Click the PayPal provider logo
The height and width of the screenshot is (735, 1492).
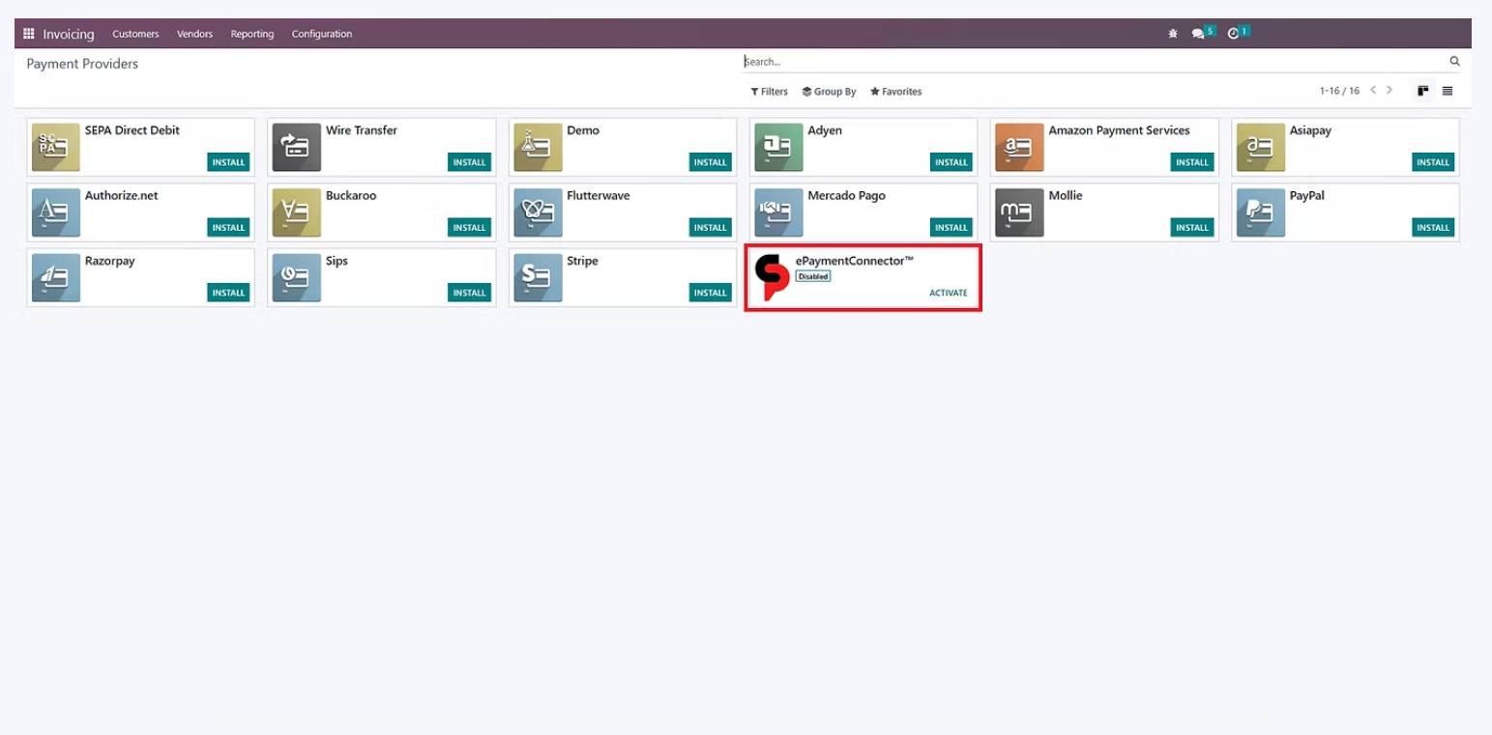pyautogui.click(x=1260, y=212)
